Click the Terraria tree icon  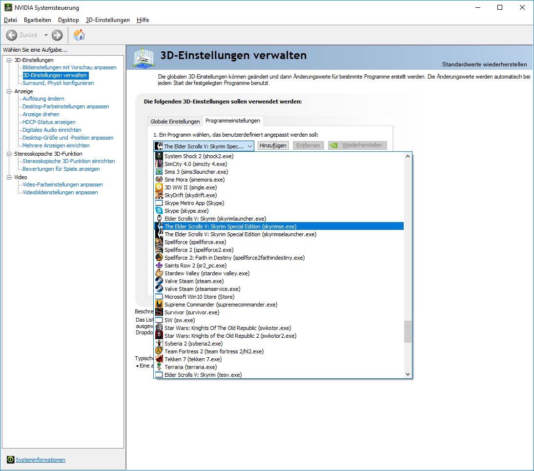159,367
